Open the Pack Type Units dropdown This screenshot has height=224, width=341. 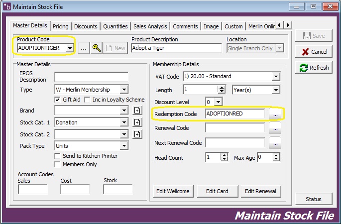(x=124, y=146)
